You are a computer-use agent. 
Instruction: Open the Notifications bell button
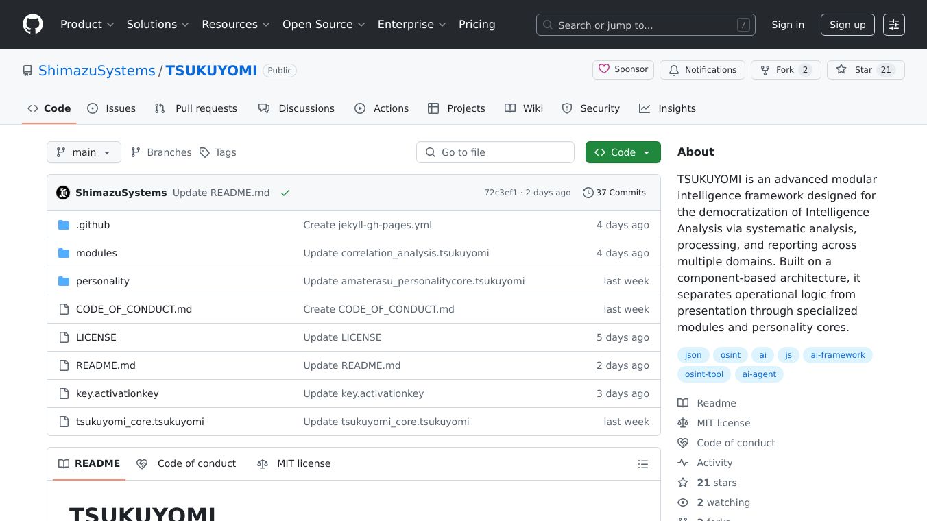[x=702, y=70]
